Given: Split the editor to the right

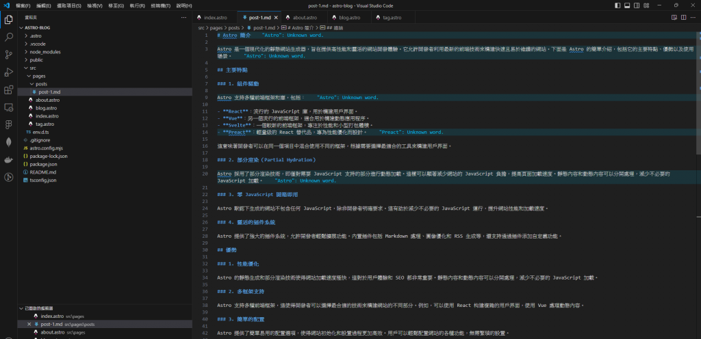Looking at the screenshot, I should pos(684,18).
